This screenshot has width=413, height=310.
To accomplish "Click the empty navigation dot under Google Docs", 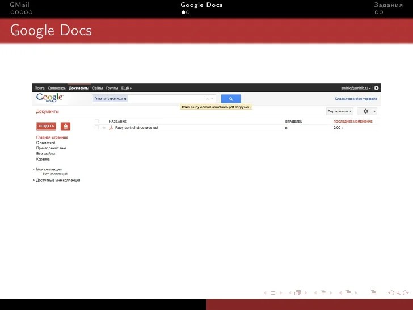I will 188,12.
